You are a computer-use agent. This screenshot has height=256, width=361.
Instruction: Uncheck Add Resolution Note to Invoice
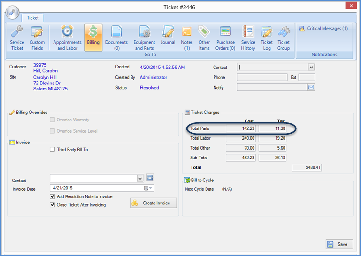pyautogui.click(x=52, y=196)
